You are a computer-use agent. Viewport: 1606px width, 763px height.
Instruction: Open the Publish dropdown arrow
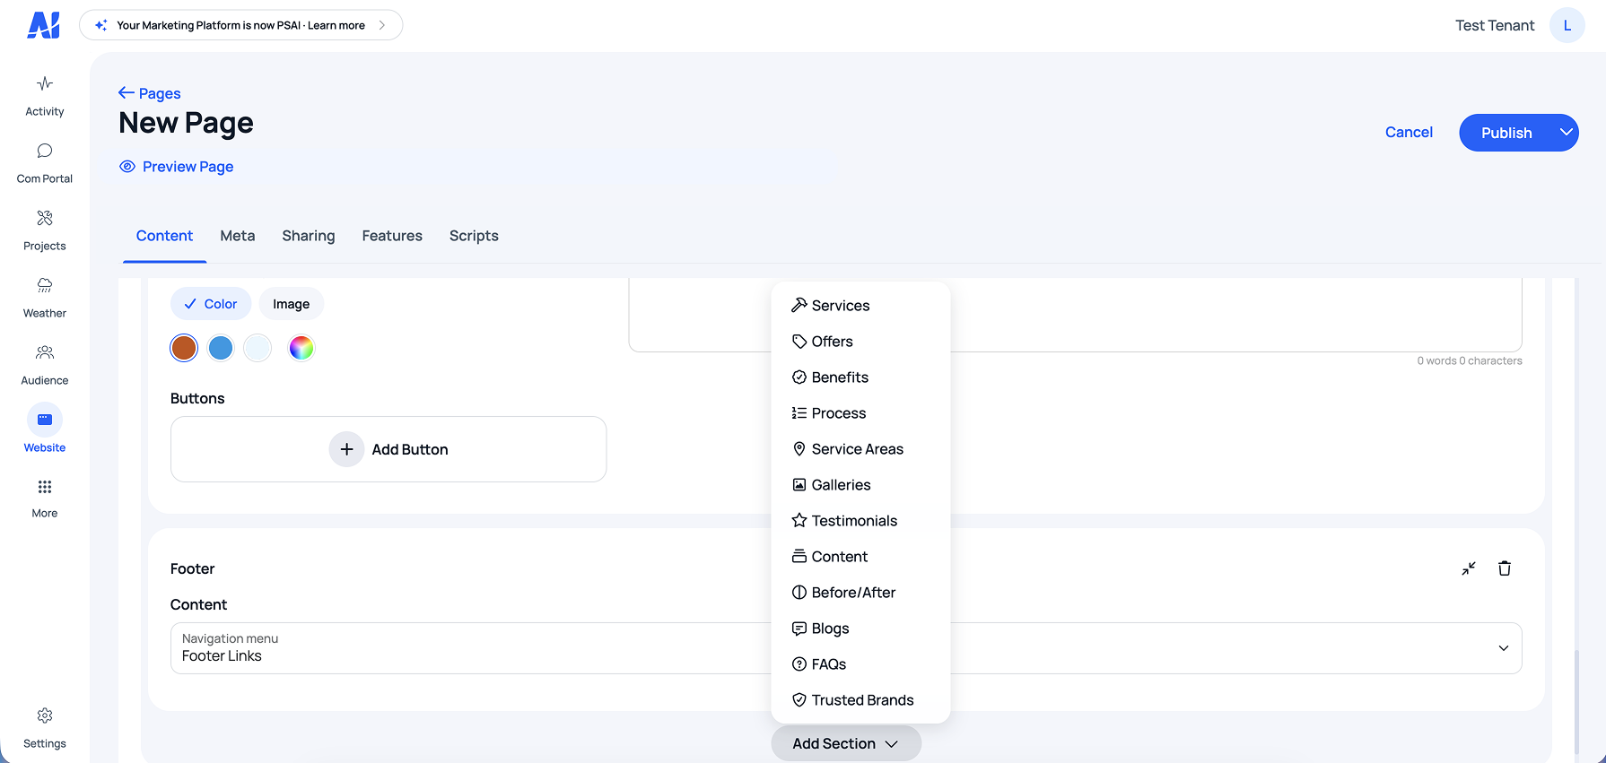1566,133
